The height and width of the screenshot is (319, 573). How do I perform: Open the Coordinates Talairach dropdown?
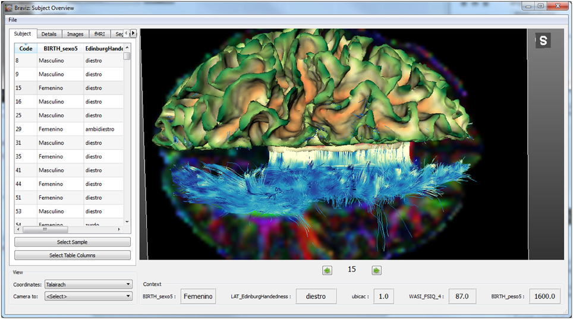pos(88,285)
